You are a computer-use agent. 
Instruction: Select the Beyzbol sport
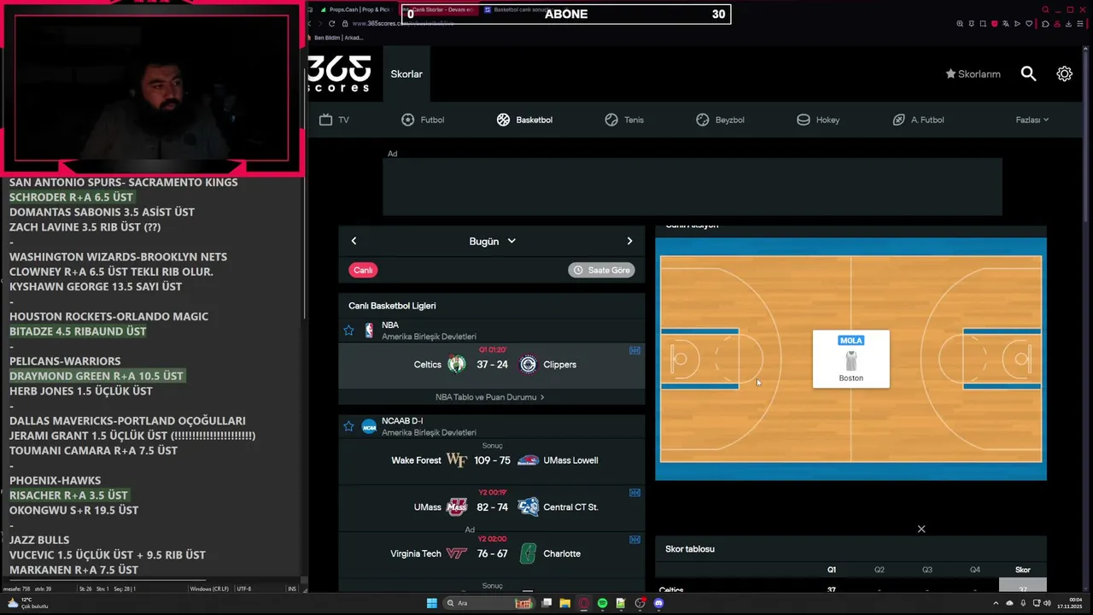coord(720,120)
